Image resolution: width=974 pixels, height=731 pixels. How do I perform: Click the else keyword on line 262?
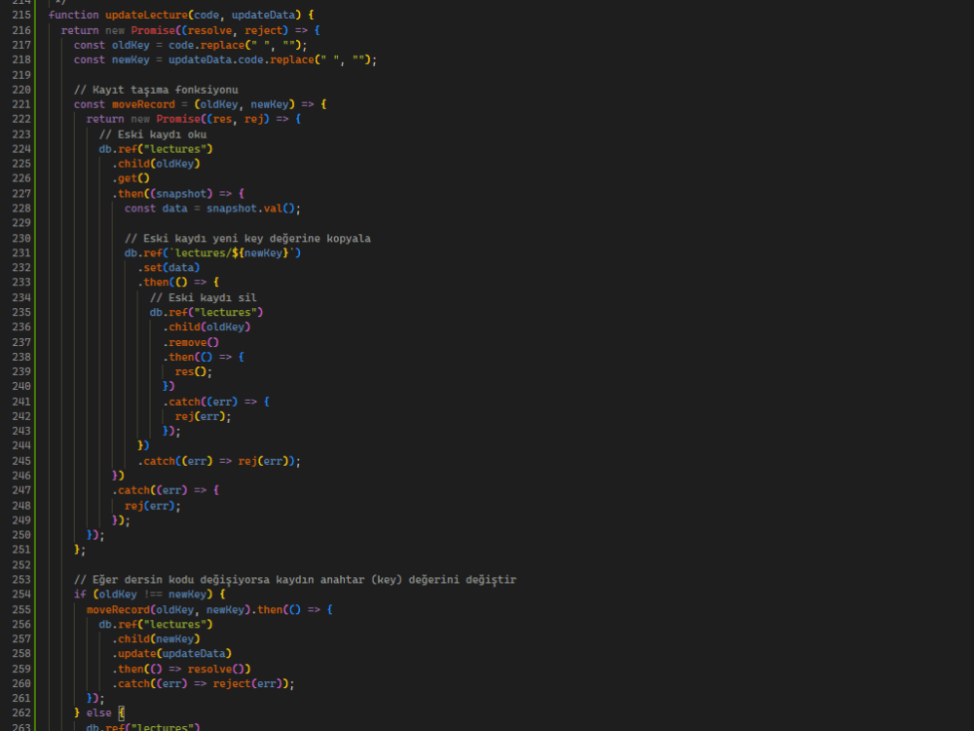pyautogui.click(x=98, y=713)
